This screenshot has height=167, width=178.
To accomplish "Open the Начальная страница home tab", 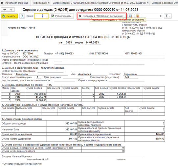I will pos(15,3).
